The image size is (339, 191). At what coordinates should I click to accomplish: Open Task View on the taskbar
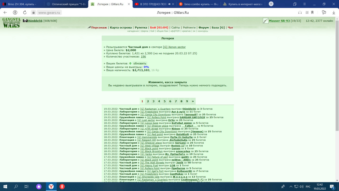26,187
